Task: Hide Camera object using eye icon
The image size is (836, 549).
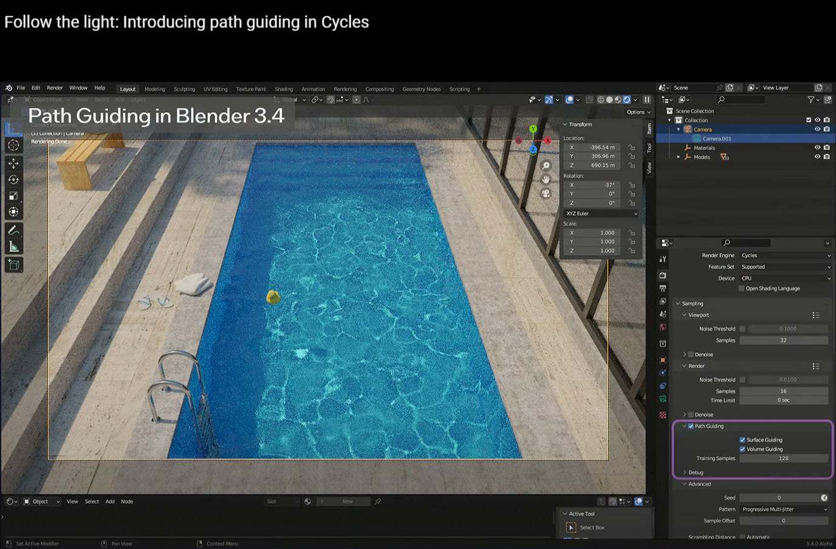Action: [x=817, y=129]
